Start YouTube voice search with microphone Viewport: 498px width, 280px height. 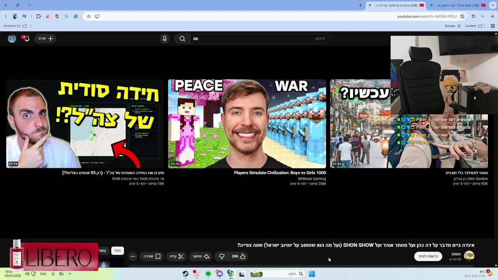click(165, 38)
